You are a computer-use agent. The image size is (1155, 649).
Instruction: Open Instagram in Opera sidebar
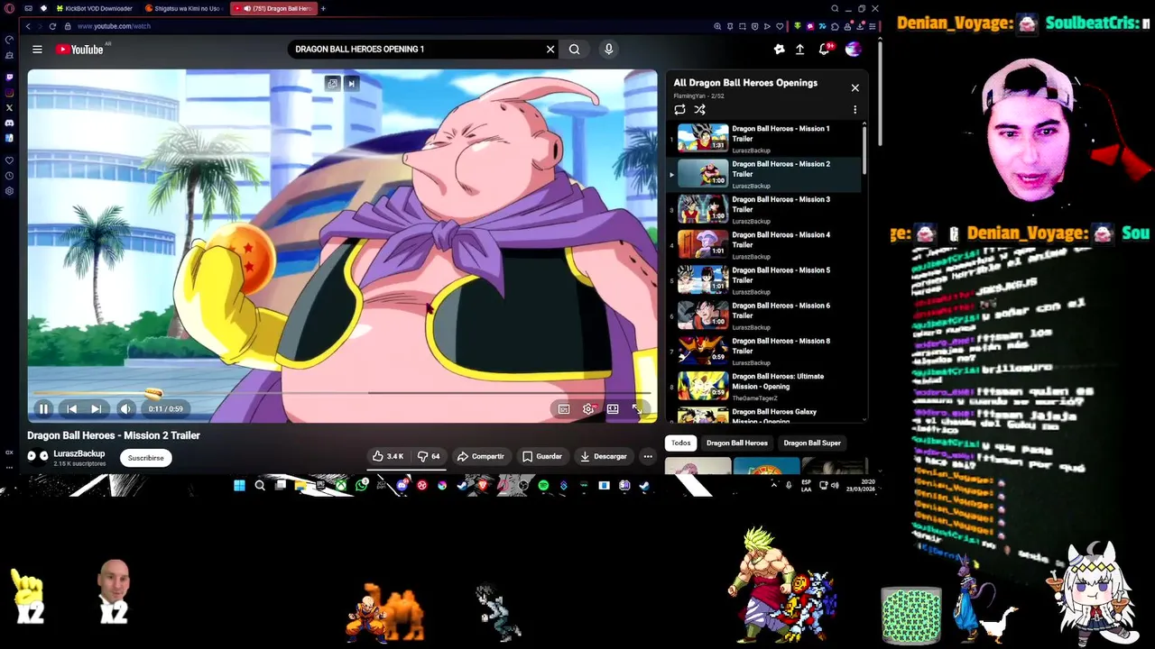click(x=9, y=92)
